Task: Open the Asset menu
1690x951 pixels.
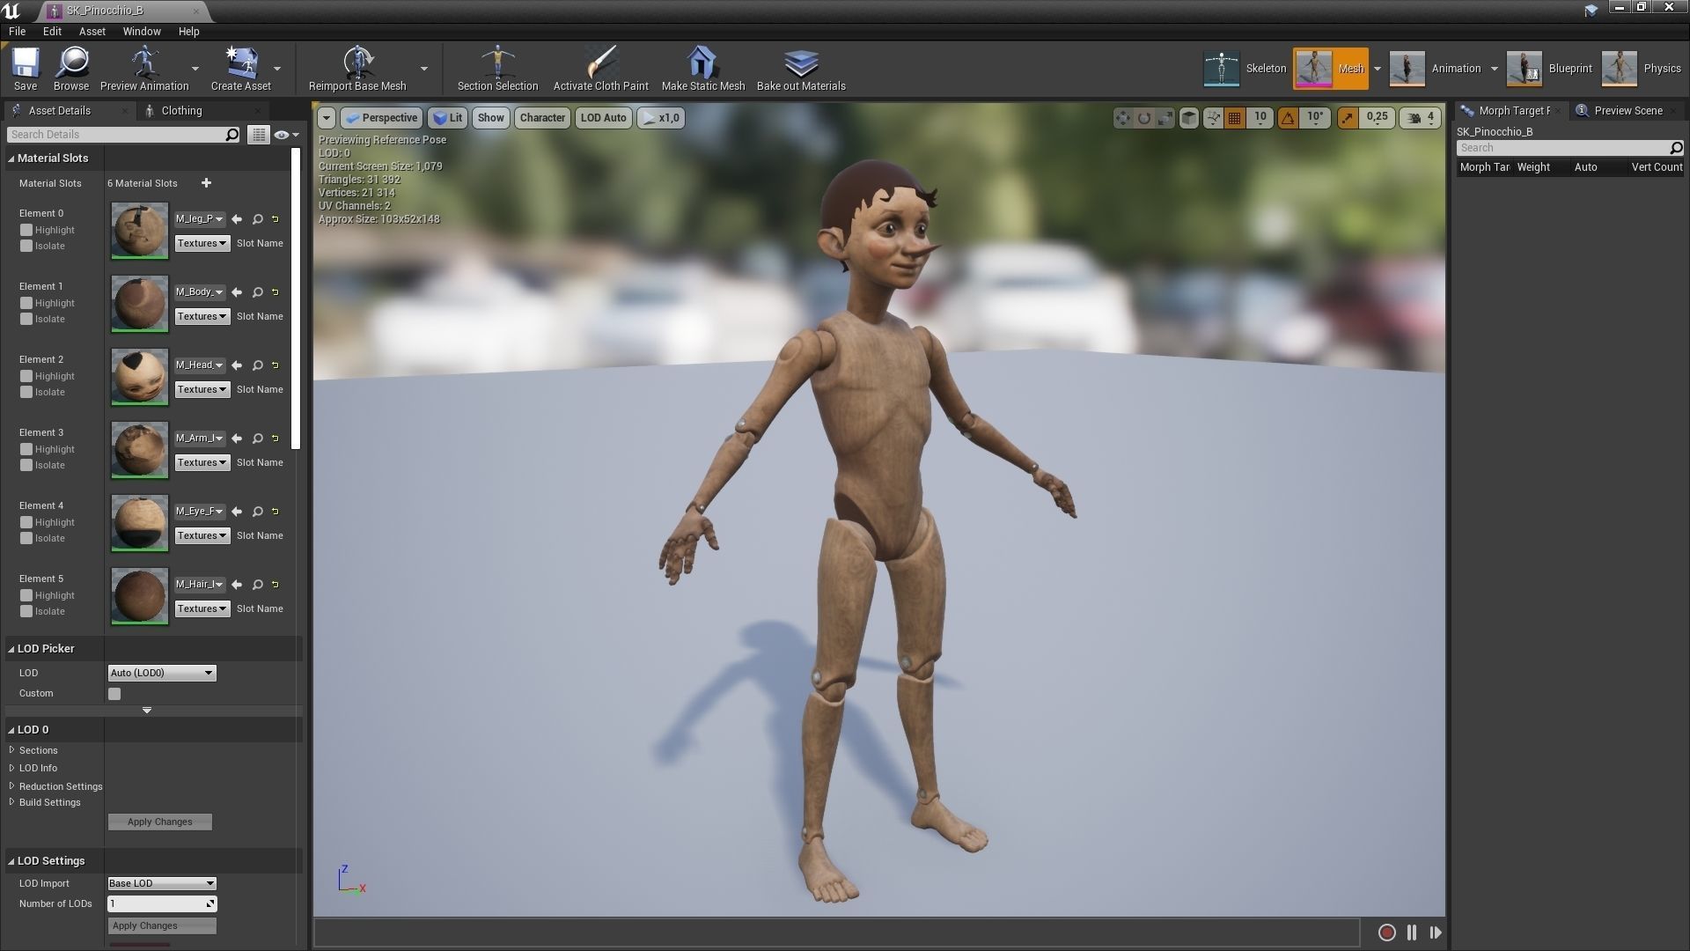Action: 92,31
